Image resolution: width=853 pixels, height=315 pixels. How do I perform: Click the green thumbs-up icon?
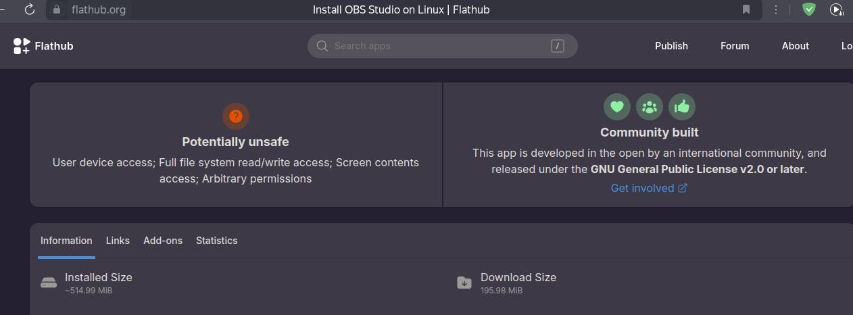(681, 107)
